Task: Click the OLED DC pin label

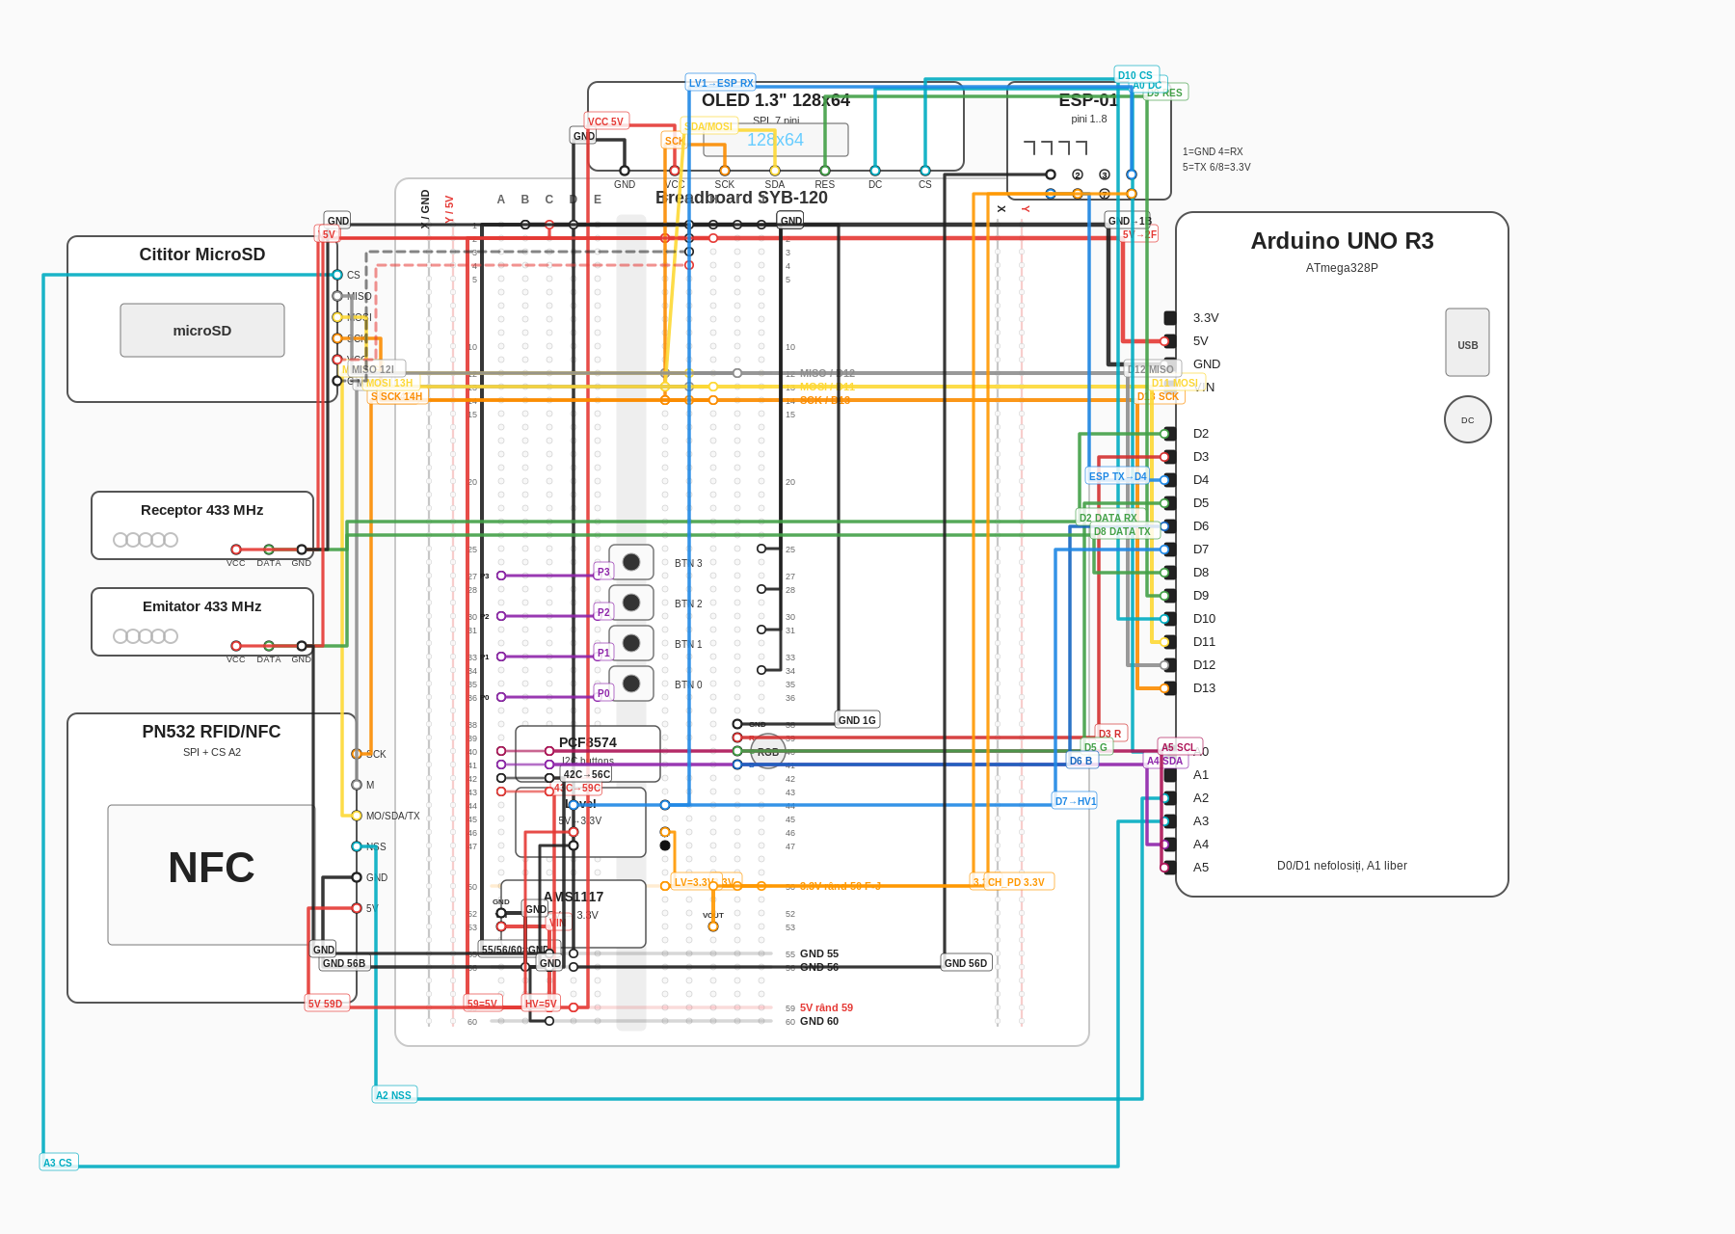Action: pyautogui.click(x=875, y=184)
